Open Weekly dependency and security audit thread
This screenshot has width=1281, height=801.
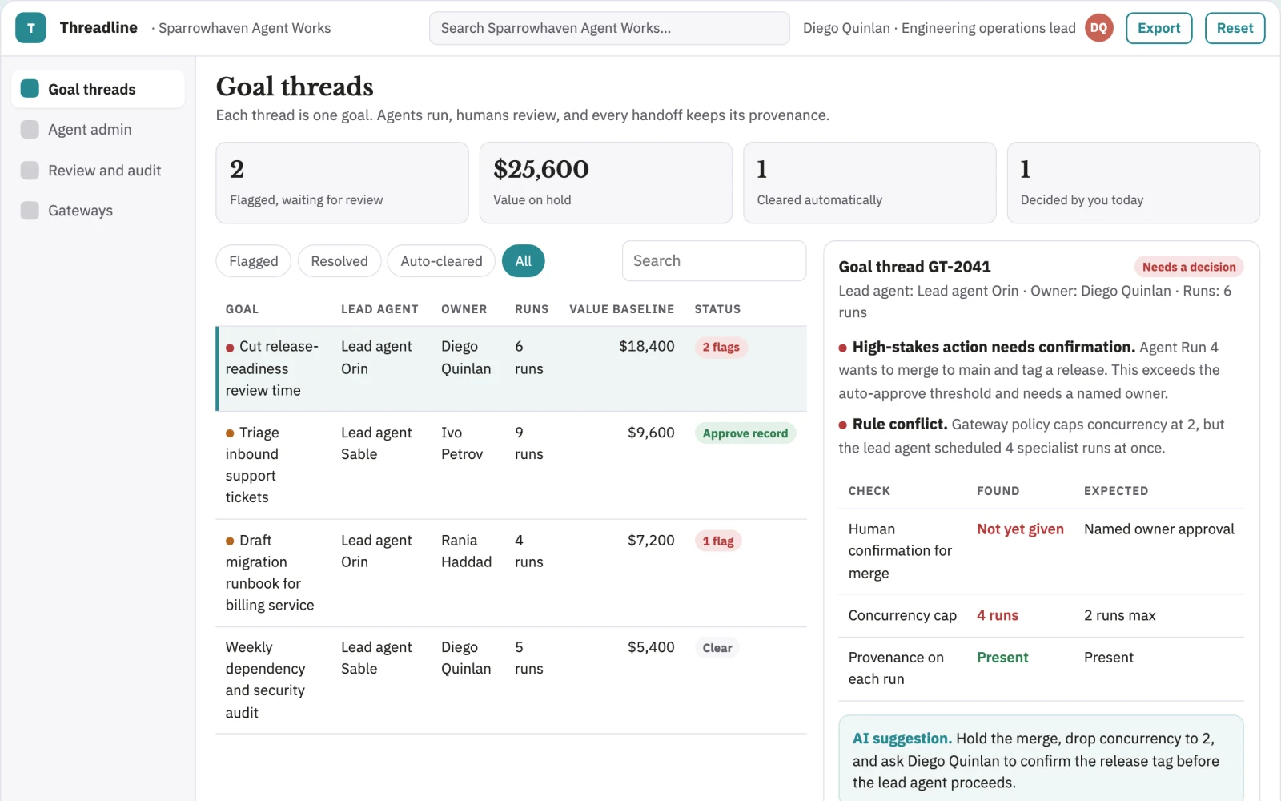click(x=512, y=680)
